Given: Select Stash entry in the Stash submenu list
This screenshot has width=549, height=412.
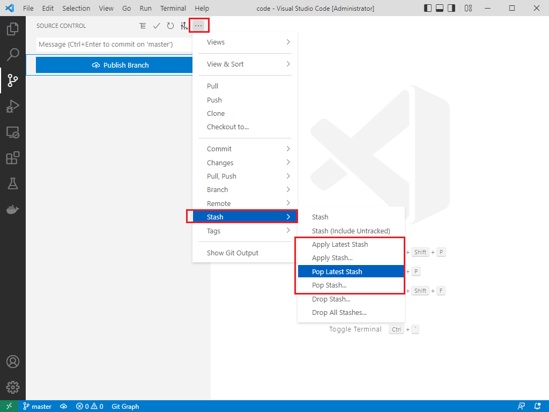Looking at the screenshot, I should coord(351,217).
